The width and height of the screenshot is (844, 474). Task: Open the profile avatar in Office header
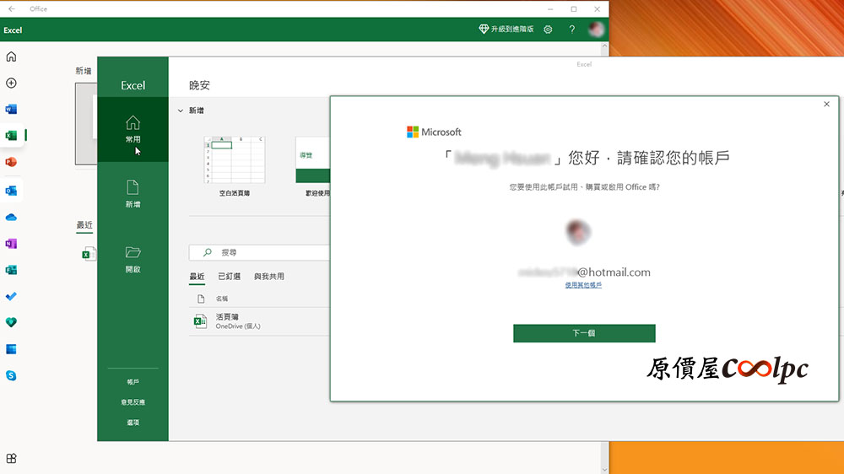[596, 30]
